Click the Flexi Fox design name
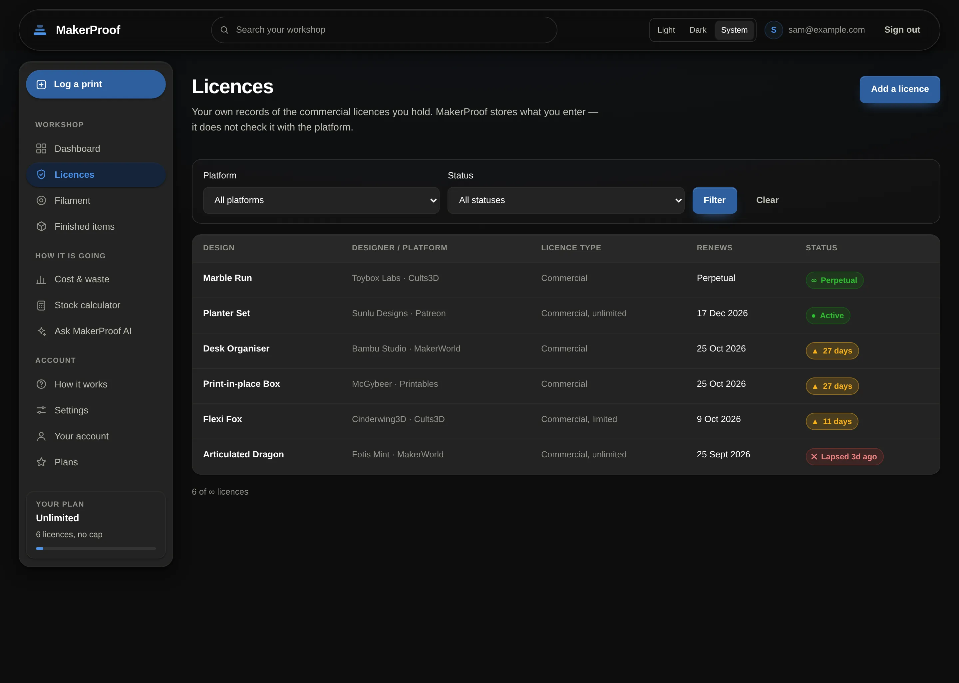The height and width of the screenshot is (683, 959). (222, 419)
